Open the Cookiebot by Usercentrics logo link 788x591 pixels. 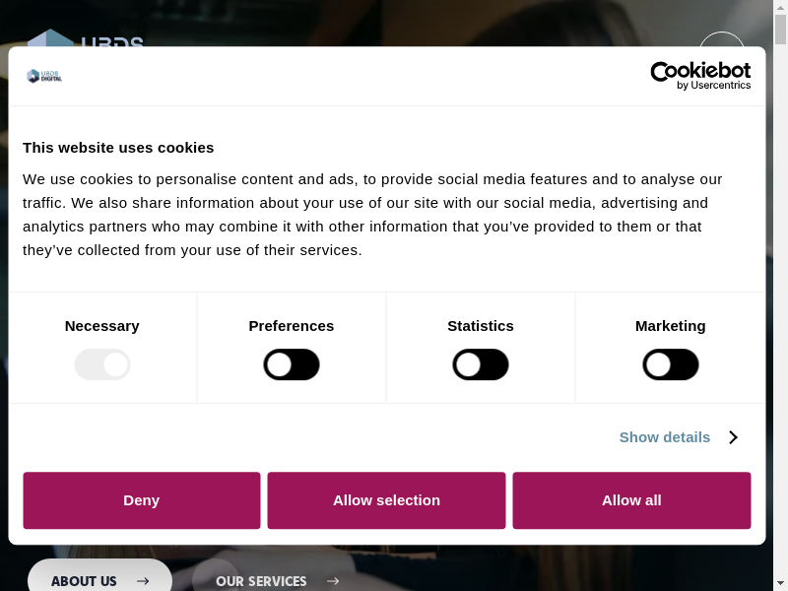pos(700,76)
